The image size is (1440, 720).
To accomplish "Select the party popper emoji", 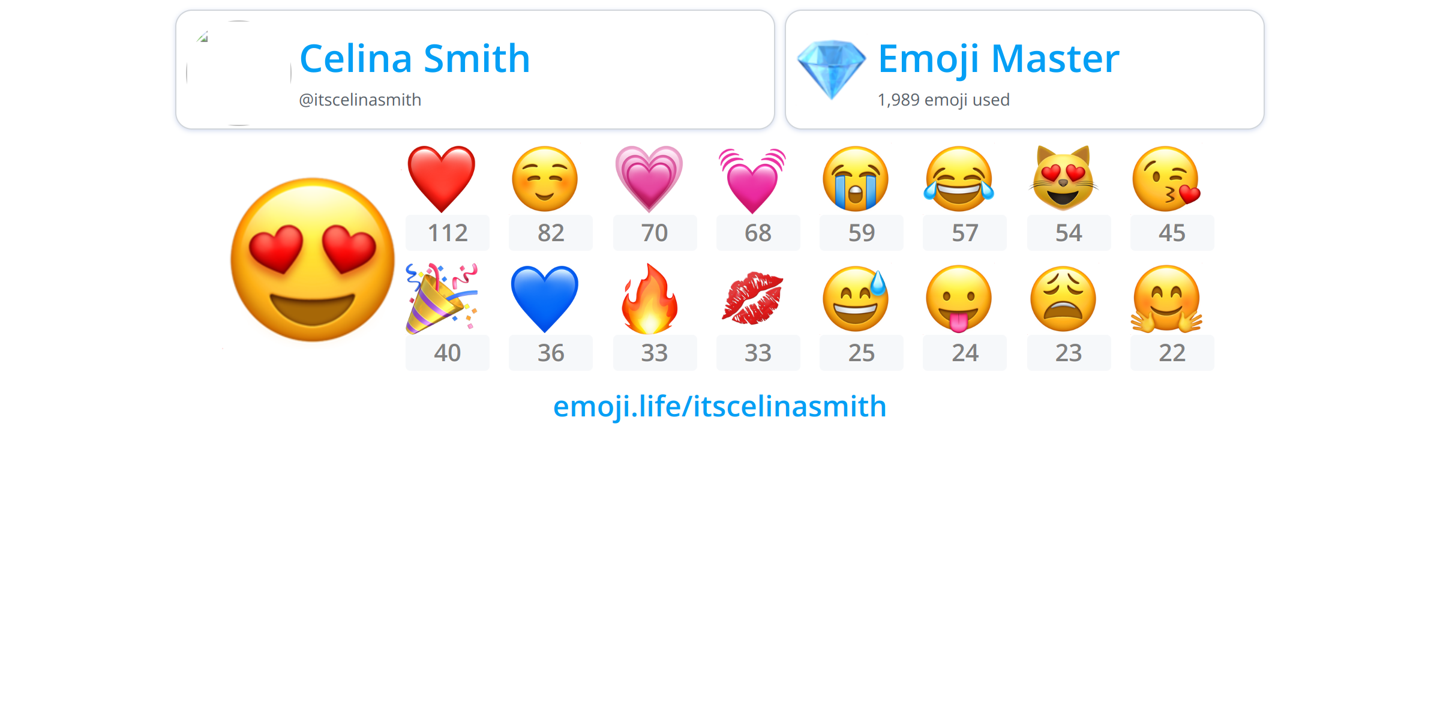I will tap(442, 298).
